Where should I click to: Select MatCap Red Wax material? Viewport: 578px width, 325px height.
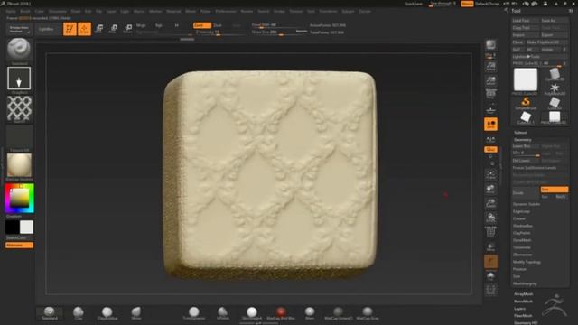click(x=281, y=313)
